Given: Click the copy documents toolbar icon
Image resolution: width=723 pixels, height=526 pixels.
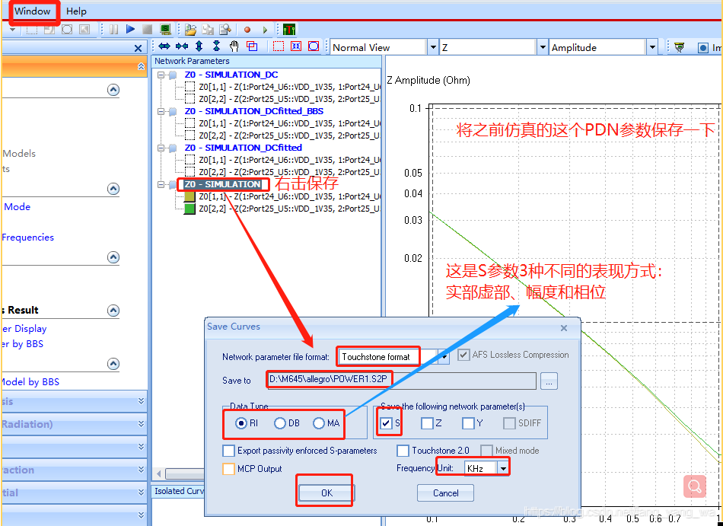Looking at the screenshot, I should pyautogui.click(x=208, y=30).
